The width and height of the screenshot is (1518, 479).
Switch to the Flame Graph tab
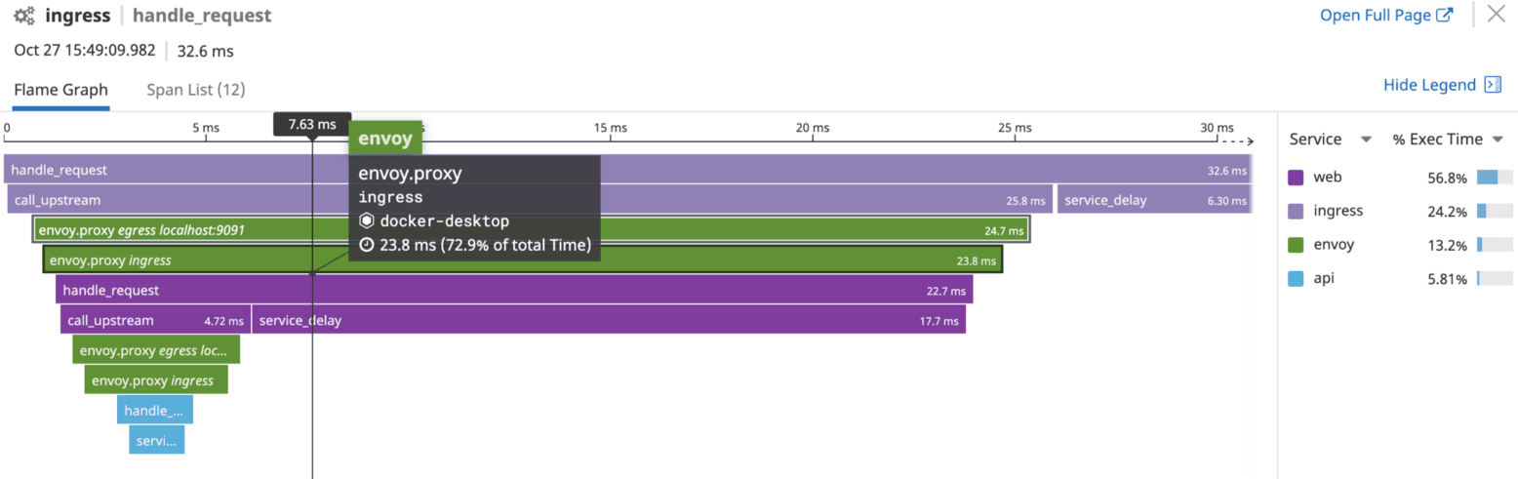click(x=60, y=90)
